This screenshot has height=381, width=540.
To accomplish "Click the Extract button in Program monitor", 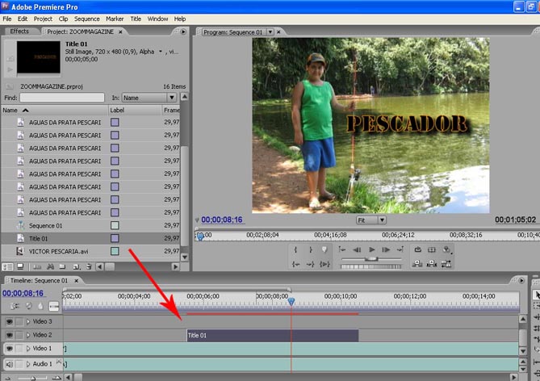I will click(x=432, y=263).
